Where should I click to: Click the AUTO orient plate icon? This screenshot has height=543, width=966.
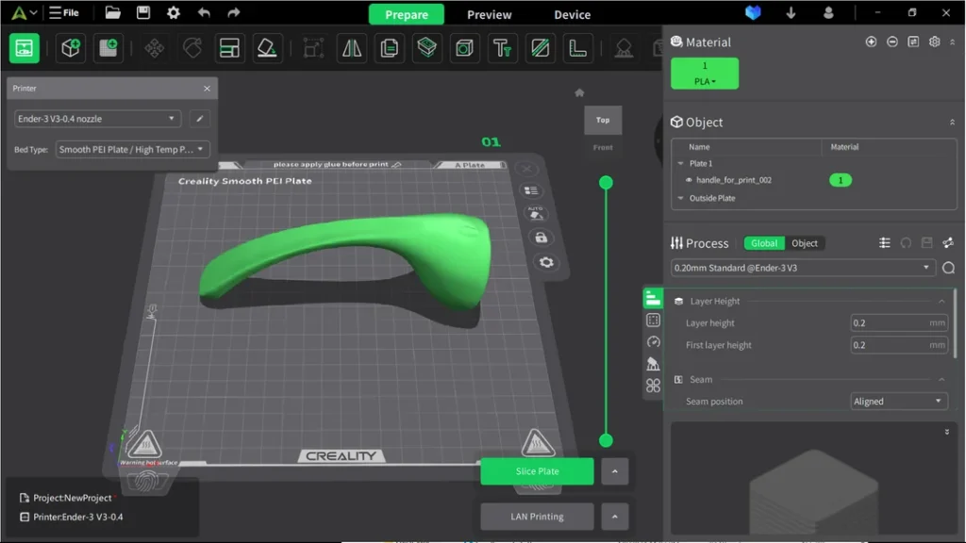point(536,214)
